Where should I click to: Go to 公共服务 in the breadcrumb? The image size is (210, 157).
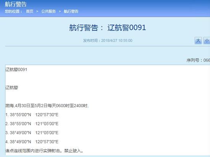click(x=48, y=11)
